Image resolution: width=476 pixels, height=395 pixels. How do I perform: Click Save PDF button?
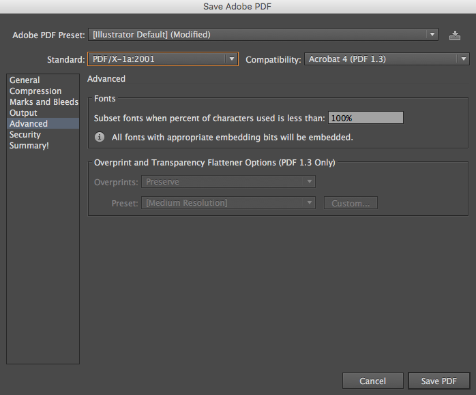tap(439, 381)
